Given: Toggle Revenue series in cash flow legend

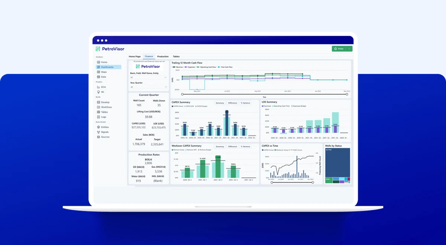Looking at the screenshot, I should tap(178, 67).
